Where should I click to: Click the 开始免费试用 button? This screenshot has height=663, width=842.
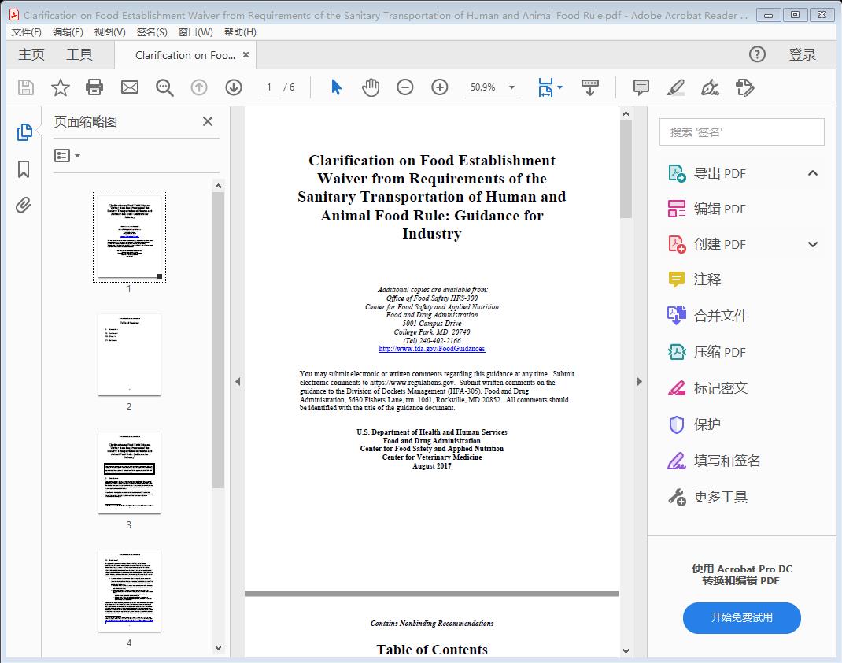[x=740, y=618]
